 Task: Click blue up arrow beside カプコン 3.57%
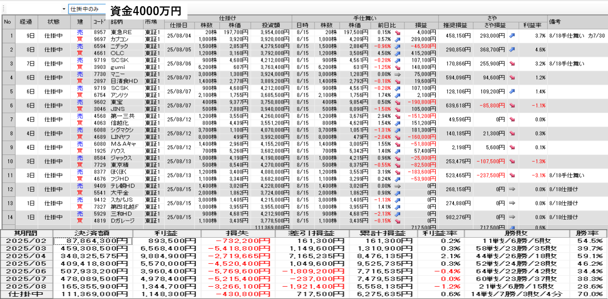397,39
